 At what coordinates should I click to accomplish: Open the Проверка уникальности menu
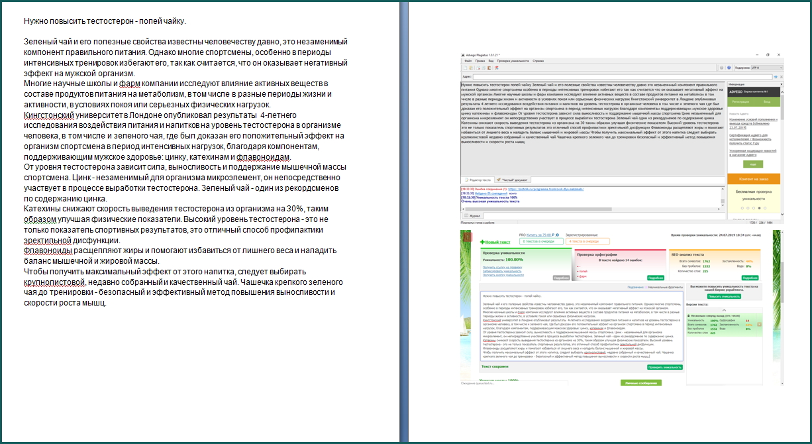click(513, 61)
